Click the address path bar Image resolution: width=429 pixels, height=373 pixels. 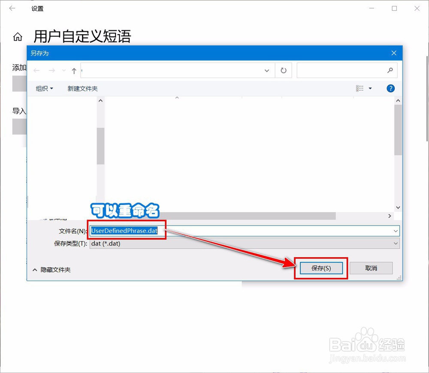(178, 71)
